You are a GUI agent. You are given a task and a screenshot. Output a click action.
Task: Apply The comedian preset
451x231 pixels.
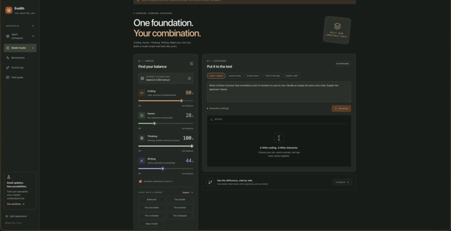click(152, 215)
